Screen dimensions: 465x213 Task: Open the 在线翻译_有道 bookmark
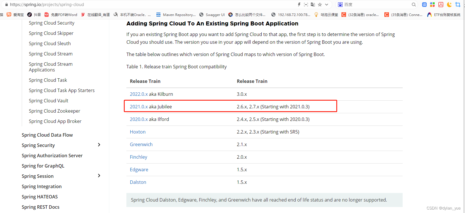(96, 15)
